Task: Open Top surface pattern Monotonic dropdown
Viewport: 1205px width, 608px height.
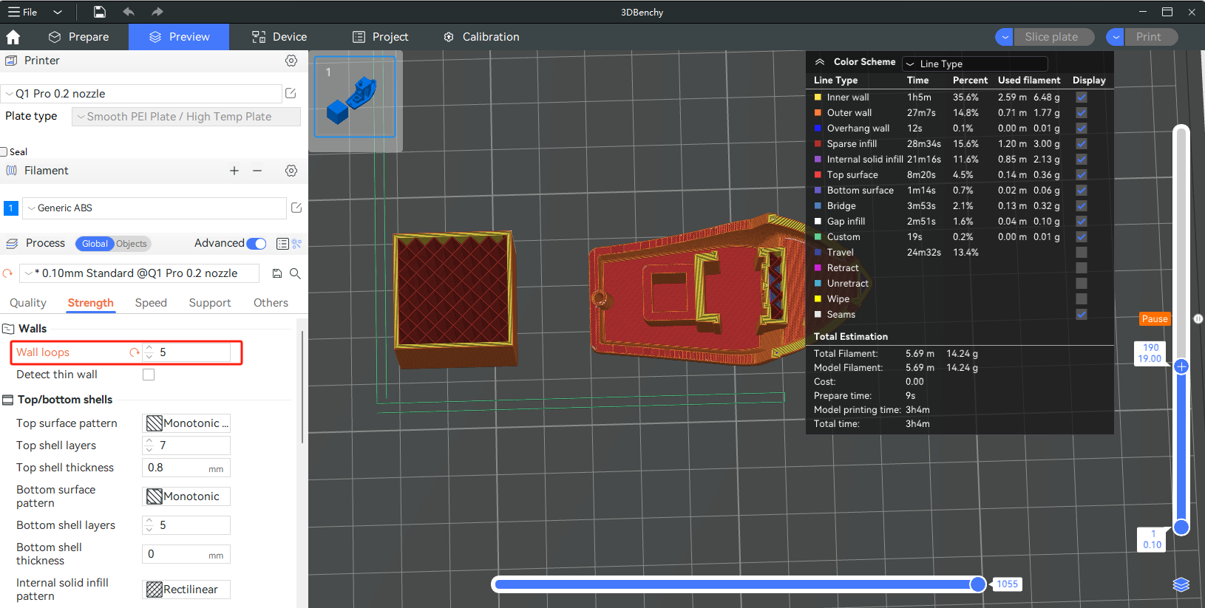Action: click(186, 423)
